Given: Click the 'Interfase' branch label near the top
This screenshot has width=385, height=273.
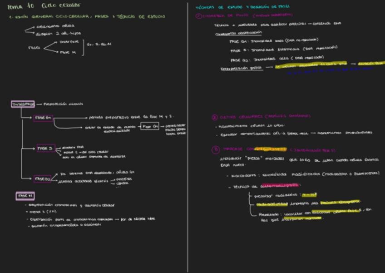Looking at the screenshot, I should (x=69, y=42).
